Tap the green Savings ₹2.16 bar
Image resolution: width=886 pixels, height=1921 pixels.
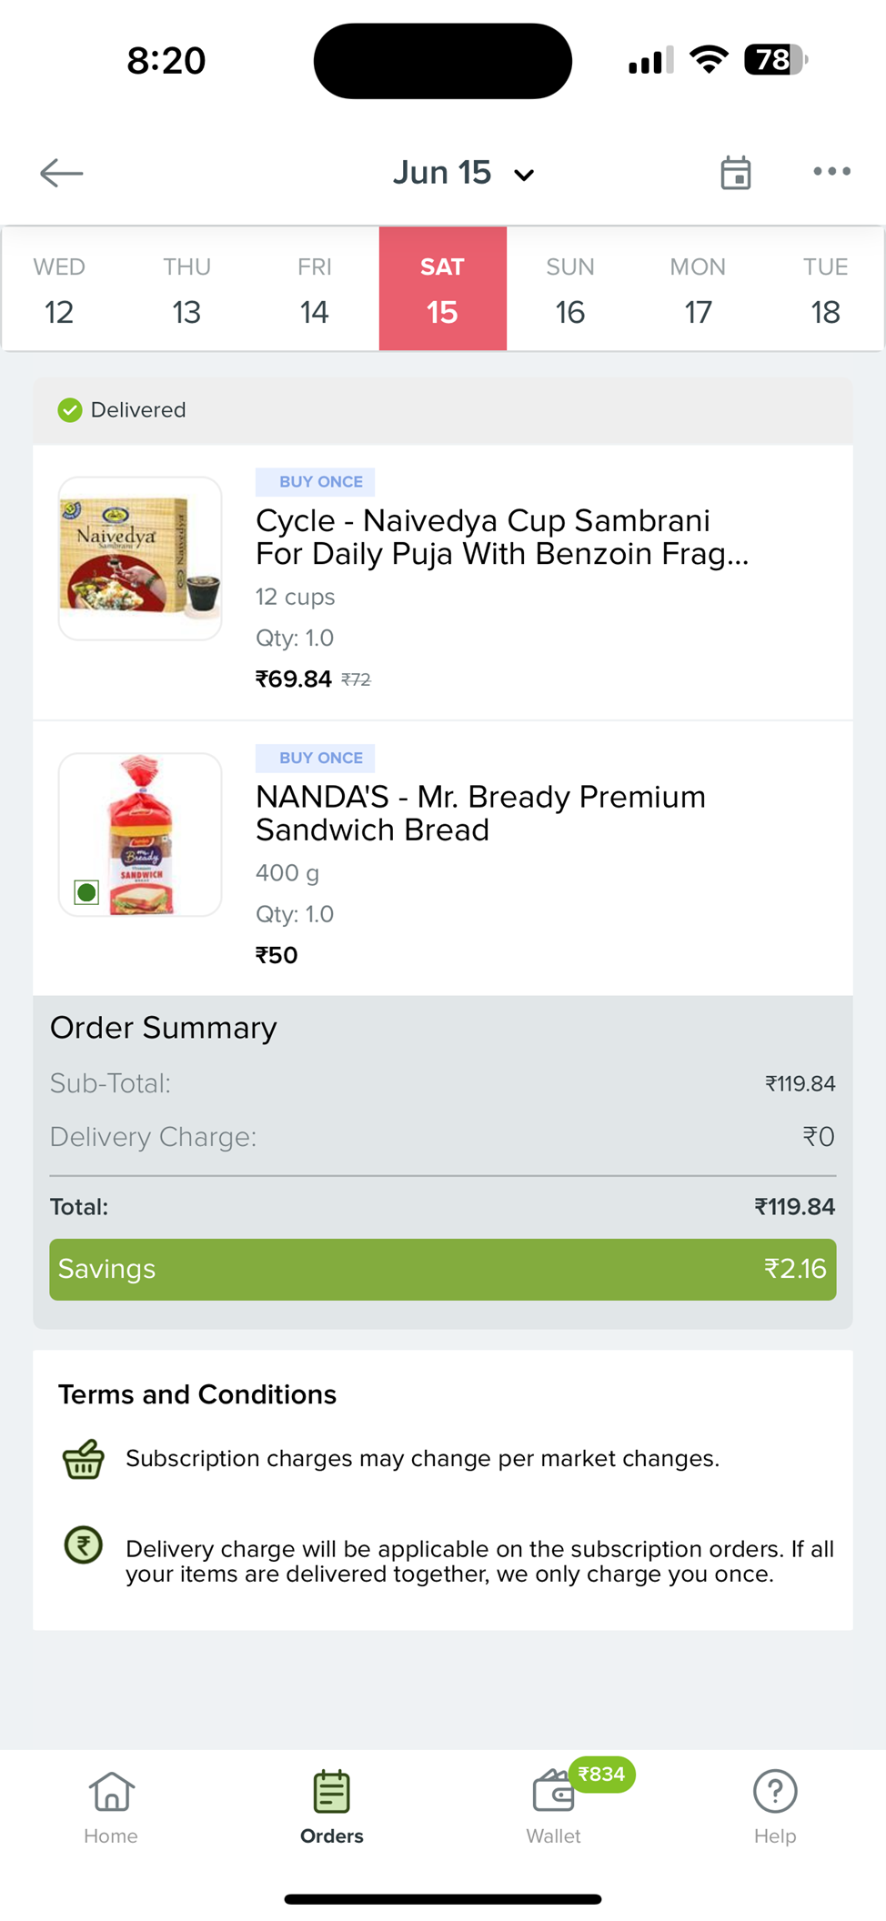coord(443,1269)
